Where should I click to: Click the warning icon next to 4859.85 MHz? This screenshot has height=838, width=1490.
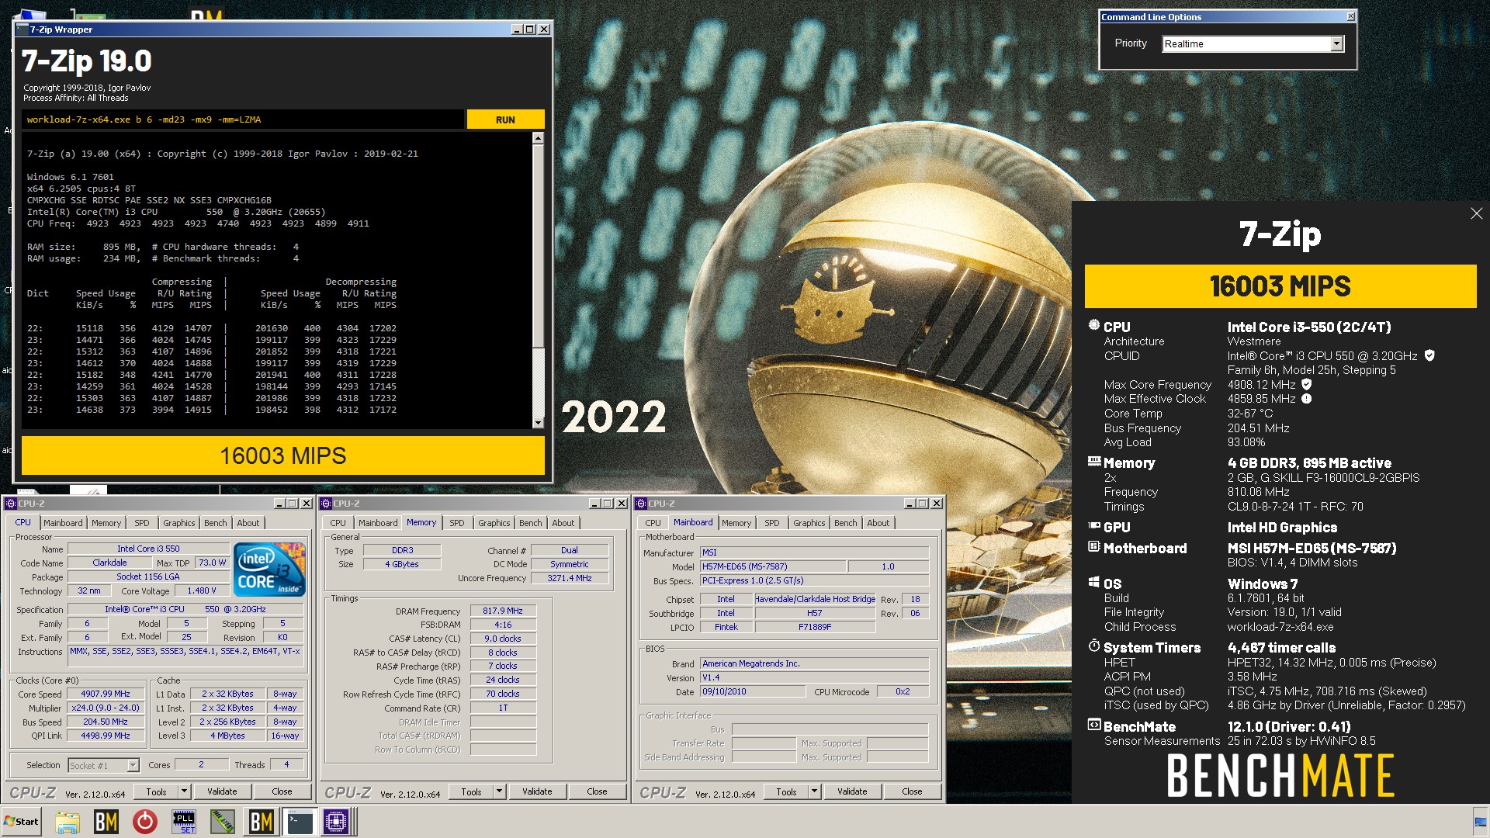1306,399
